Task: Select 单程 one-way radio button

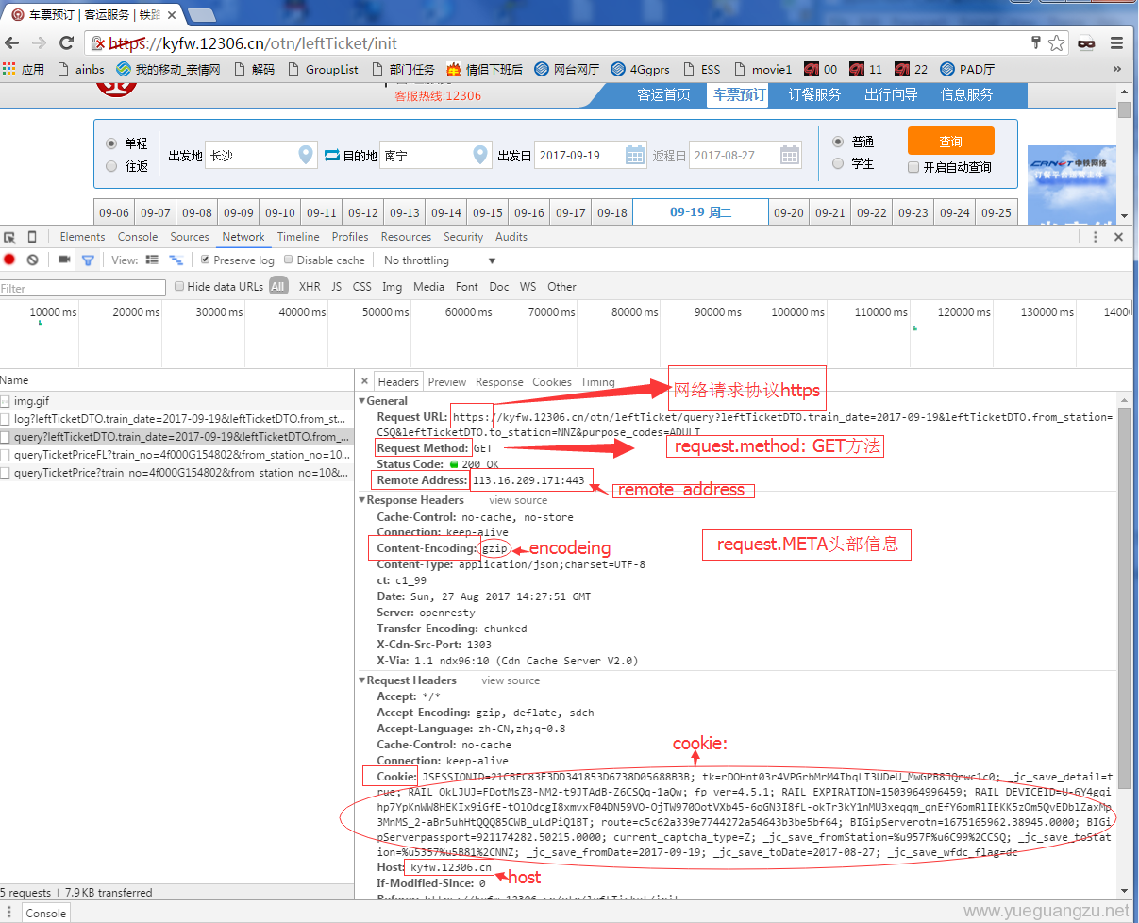Action: [111, 143]
